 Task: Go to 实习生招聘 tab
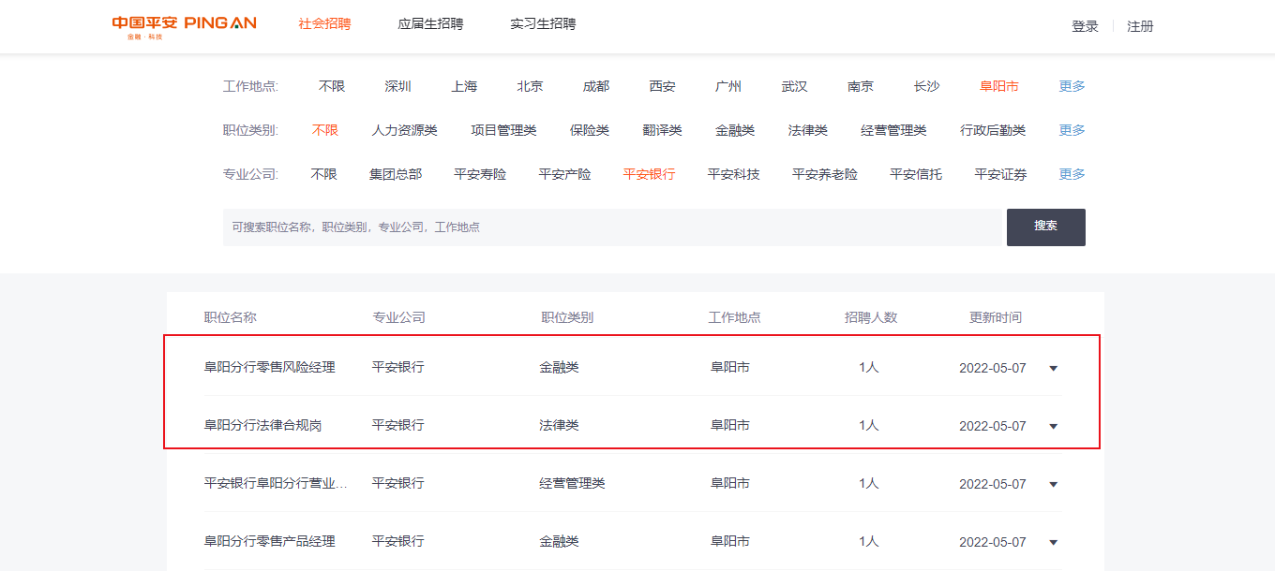(x=543, y=24)
